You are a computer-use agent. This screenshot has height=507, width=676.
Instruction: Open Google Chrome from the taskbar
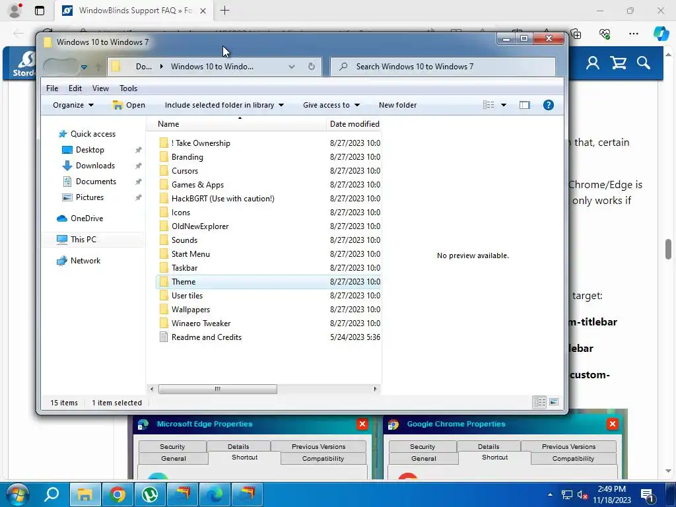coord(118,494)
